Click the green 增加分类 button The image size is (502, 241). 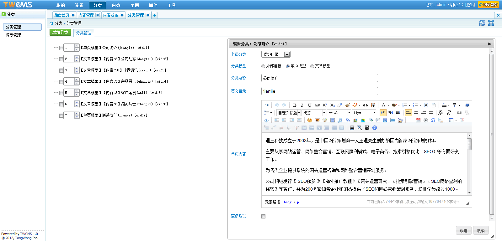60,32
